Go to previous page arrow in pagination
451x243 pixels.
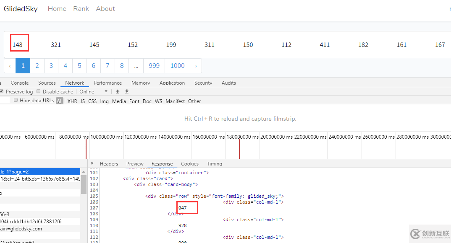coord(10,66)
